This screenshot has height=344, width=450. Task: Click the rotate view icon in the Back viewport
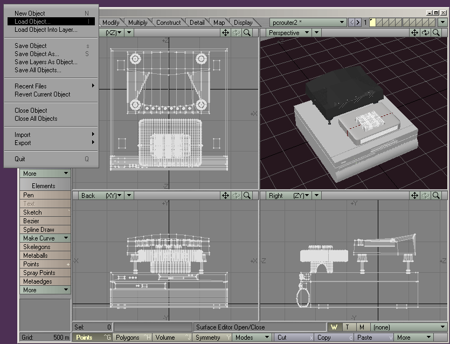236,195
